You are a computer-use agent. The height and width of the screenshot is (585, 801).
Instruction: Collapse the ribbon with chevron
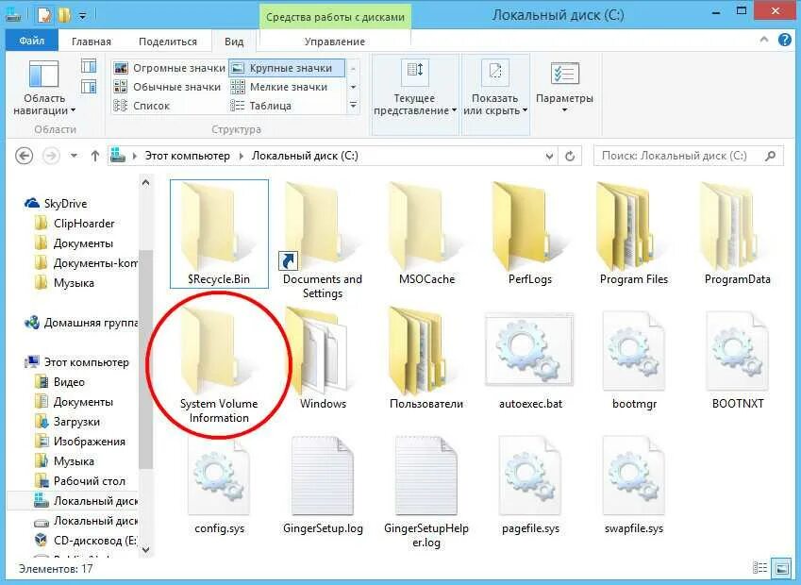coord(763,40)
